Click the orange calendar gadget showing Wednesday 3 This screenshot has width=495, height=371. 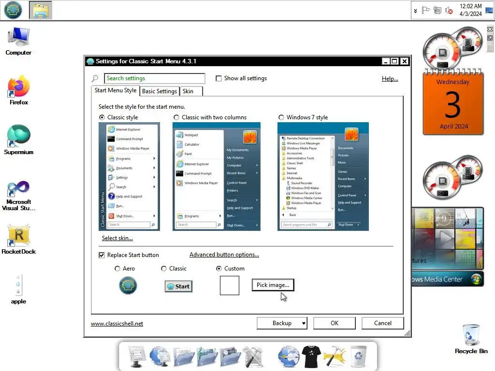point(453,102)
